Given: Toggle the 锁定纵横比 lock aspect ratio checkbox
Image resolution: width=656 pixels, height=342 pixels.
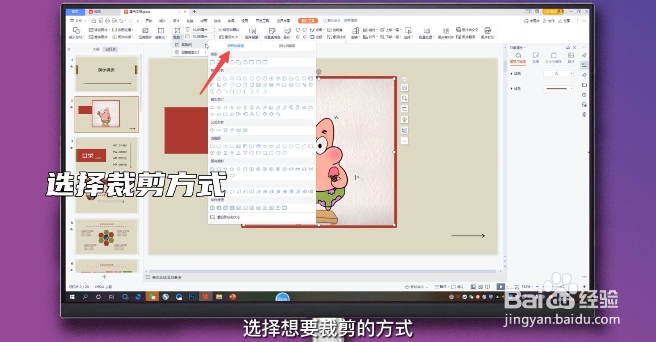Looking at the screenshot, I should [221, 30].
